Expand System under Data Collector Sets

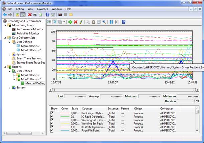tap(9, 54)
